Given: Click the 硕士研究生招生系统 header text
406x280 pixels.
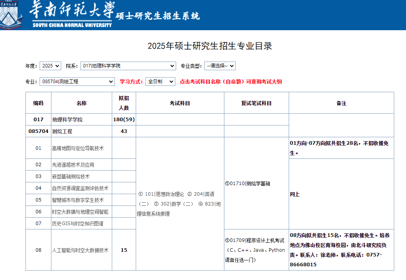Looking at the screenshot, I should (x=158, y=16).
